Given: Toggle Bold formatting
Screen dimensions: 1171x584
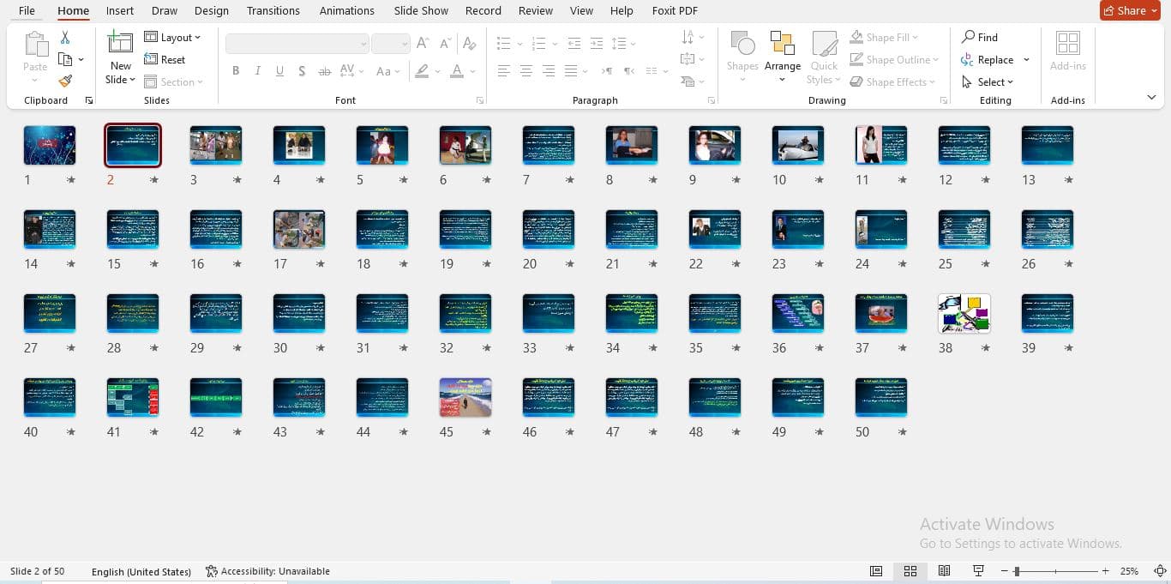Looking at the screenshot, I should tap(236, 71).
